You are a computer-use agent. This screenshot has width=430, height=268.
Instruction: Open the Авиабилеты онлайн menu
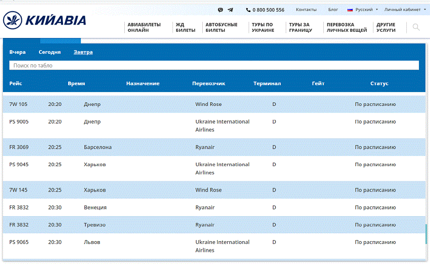tap(144, 27)
